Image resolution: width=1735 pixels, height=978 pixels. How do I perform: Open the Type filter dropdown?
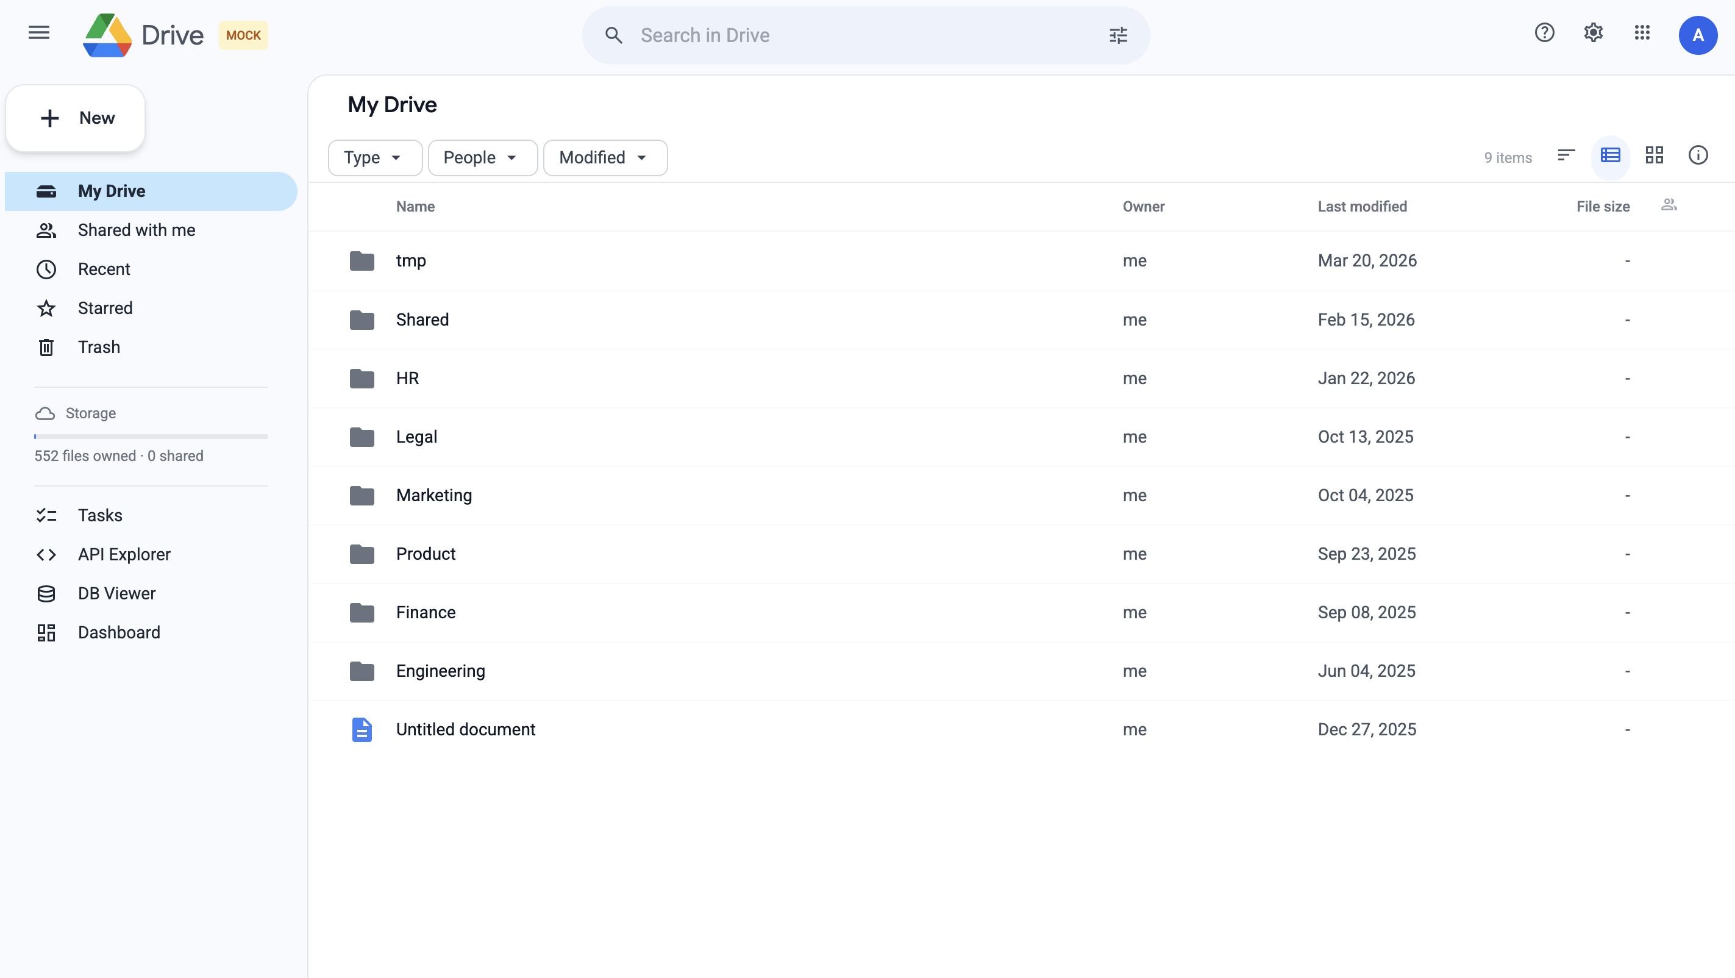374,157
